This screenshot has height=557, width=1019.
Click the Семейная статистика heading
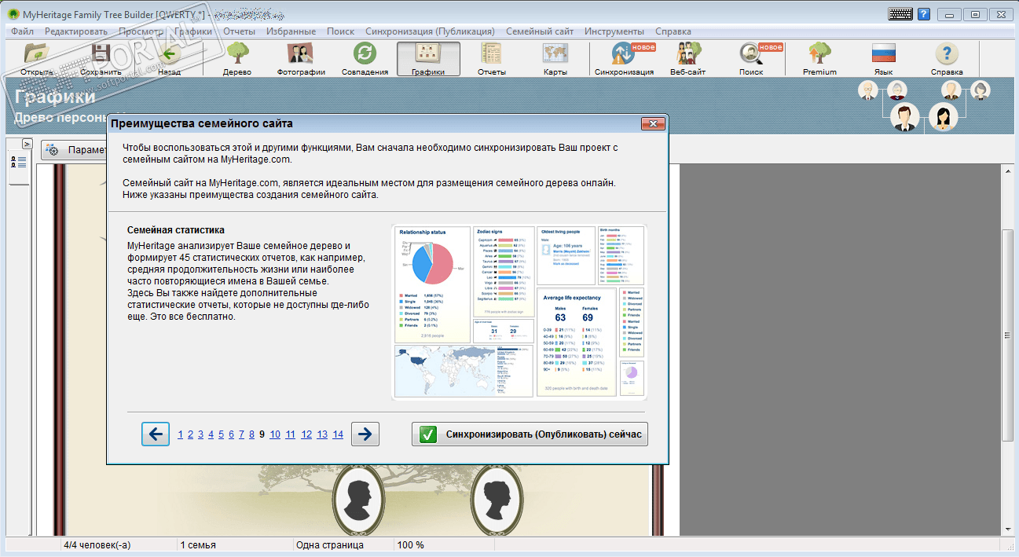tap(176, 230)
